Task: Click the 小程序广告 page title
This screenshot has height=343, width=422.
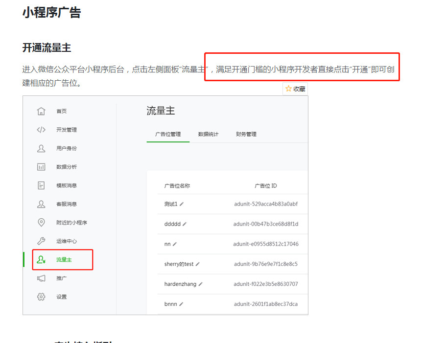Action: 52,12
